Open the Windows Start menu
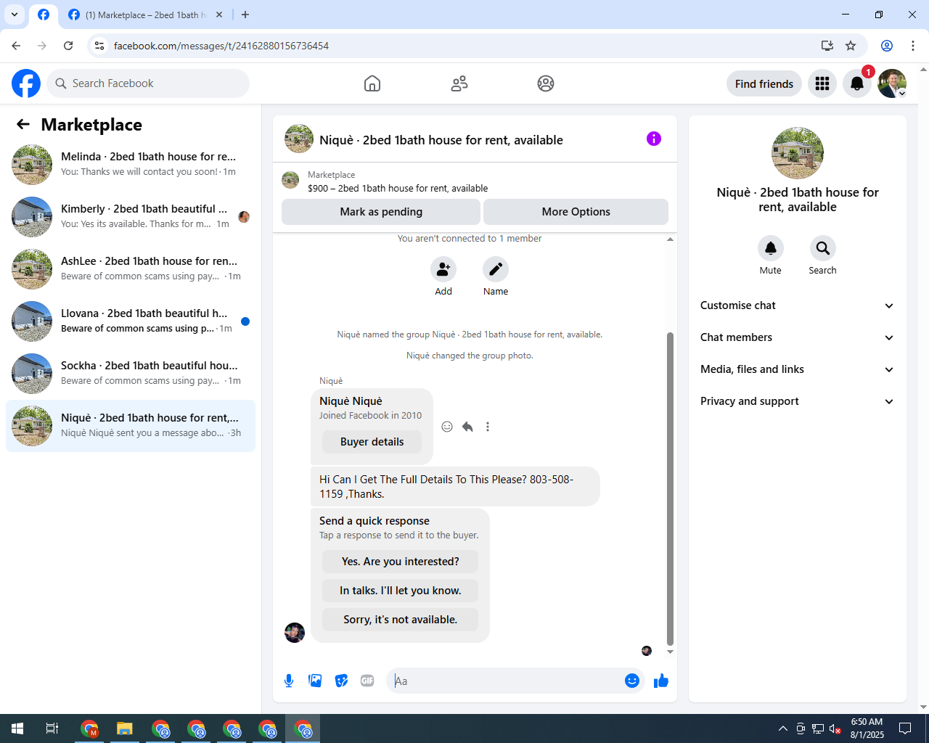This screenshot has height=743, width=929. tap(17, 728)
